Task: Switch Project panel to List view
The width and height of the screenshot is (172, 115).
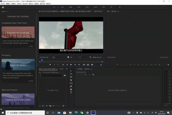Action: pos(43,106)
